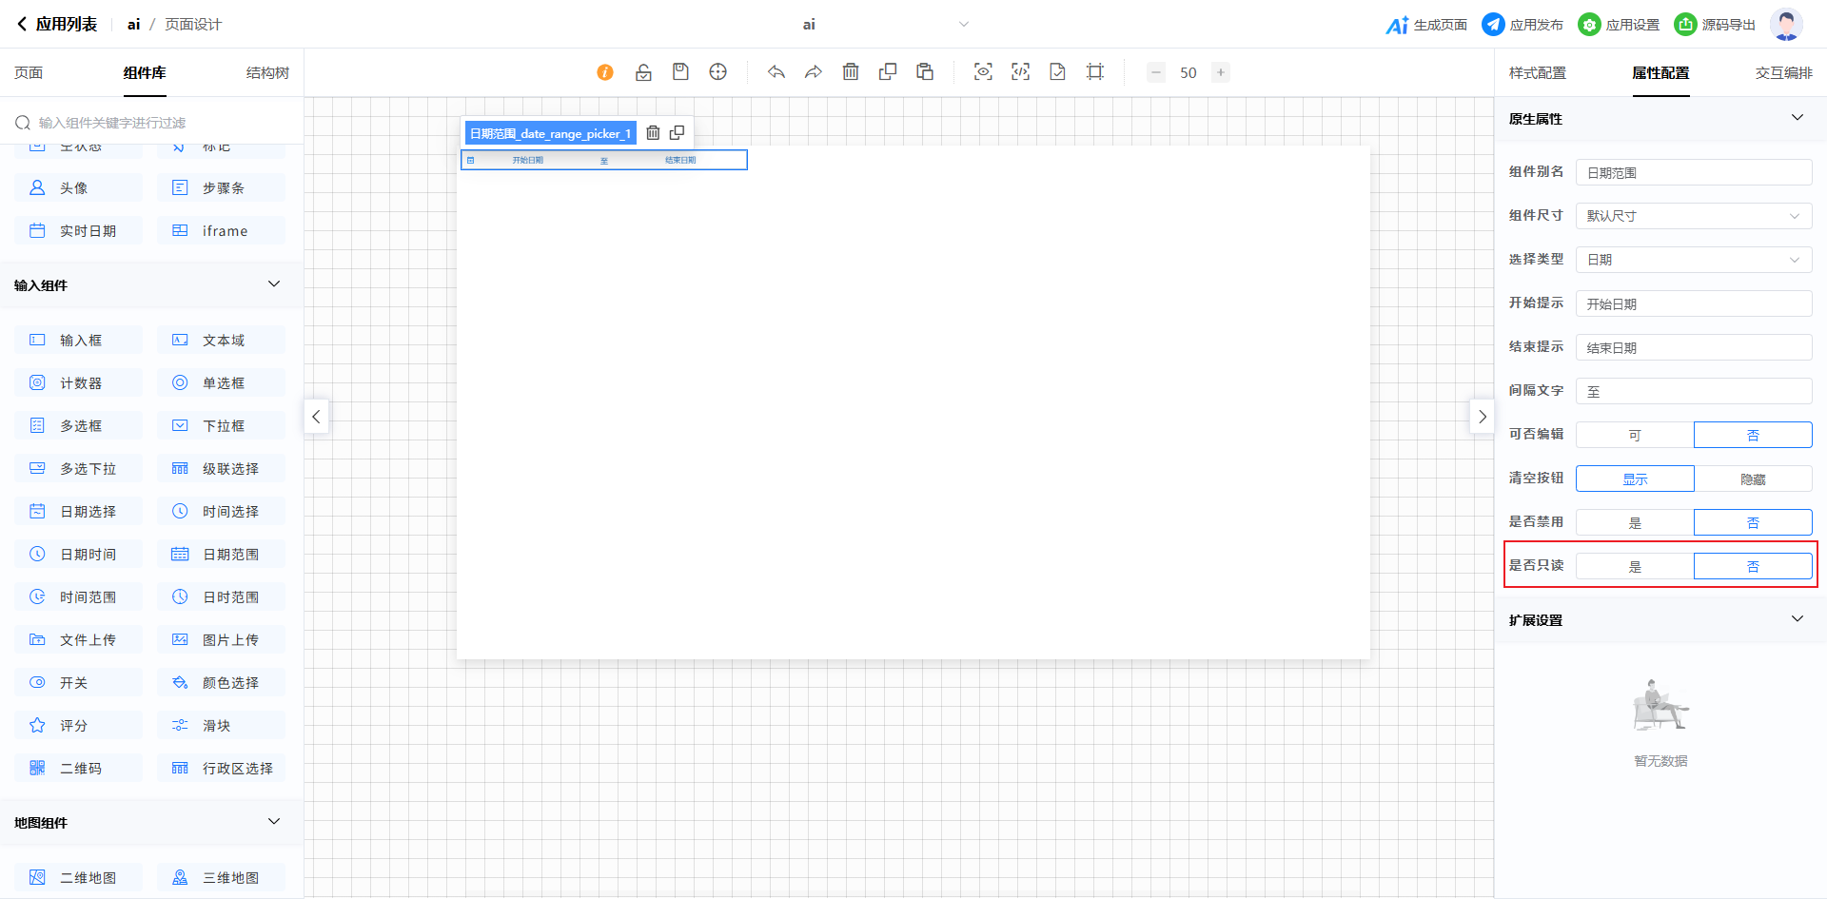Collapse the 输入组件 section

click(274, 284)
